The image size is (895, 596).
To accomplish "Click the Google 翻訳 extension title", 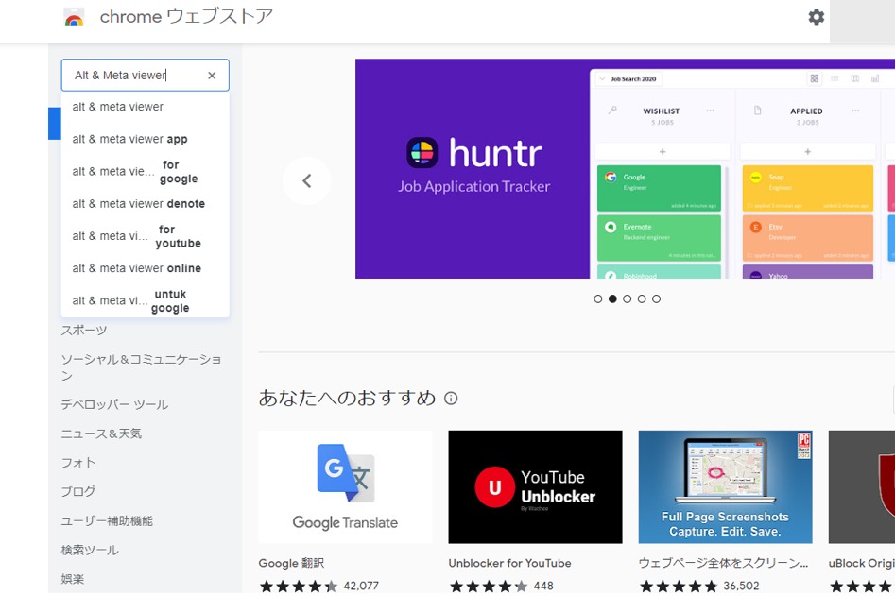I will click(x=291, y=564).
